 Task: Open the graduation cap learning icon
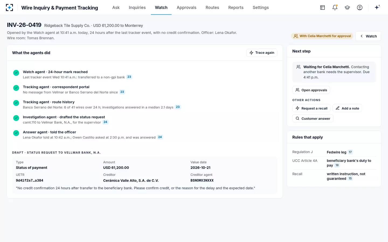tap(347, 8)
